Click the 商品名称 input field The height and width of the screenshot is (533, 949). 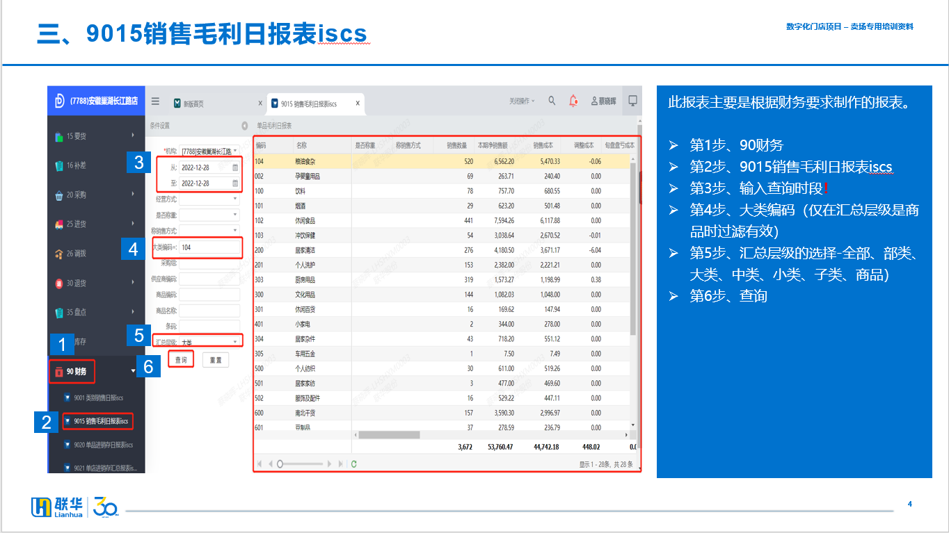209,311
